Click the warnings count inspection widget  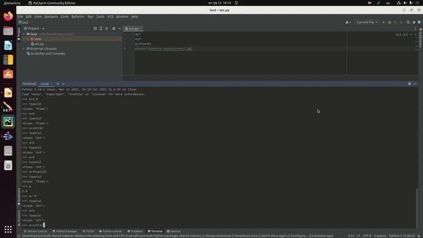[x=402, y=34]
